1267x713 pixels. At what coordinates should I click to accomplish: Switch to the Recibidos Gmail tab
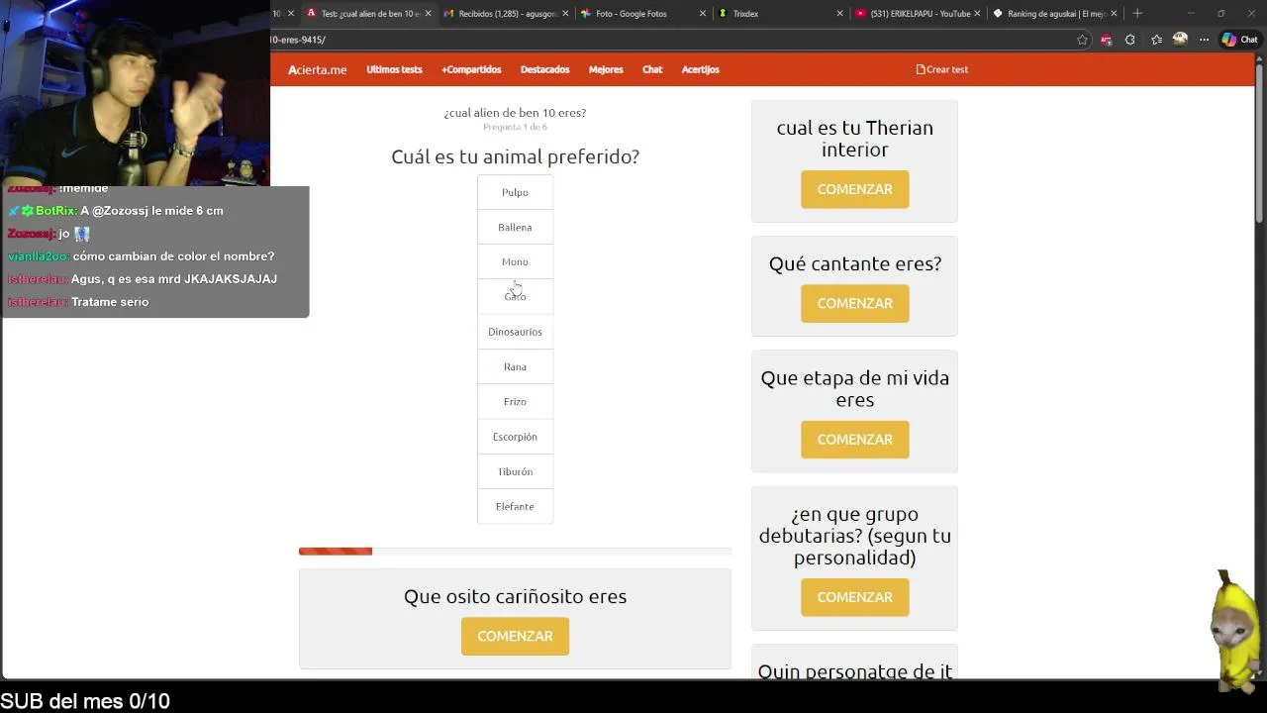(501, 14)
